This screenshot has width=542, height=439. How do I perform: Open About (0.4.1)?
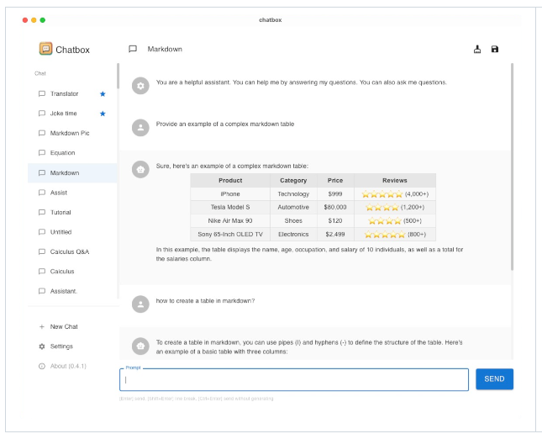point(72,366)
